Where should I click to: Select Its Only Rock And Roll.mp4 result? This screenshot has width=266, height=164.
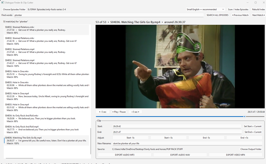coord(47,129)
